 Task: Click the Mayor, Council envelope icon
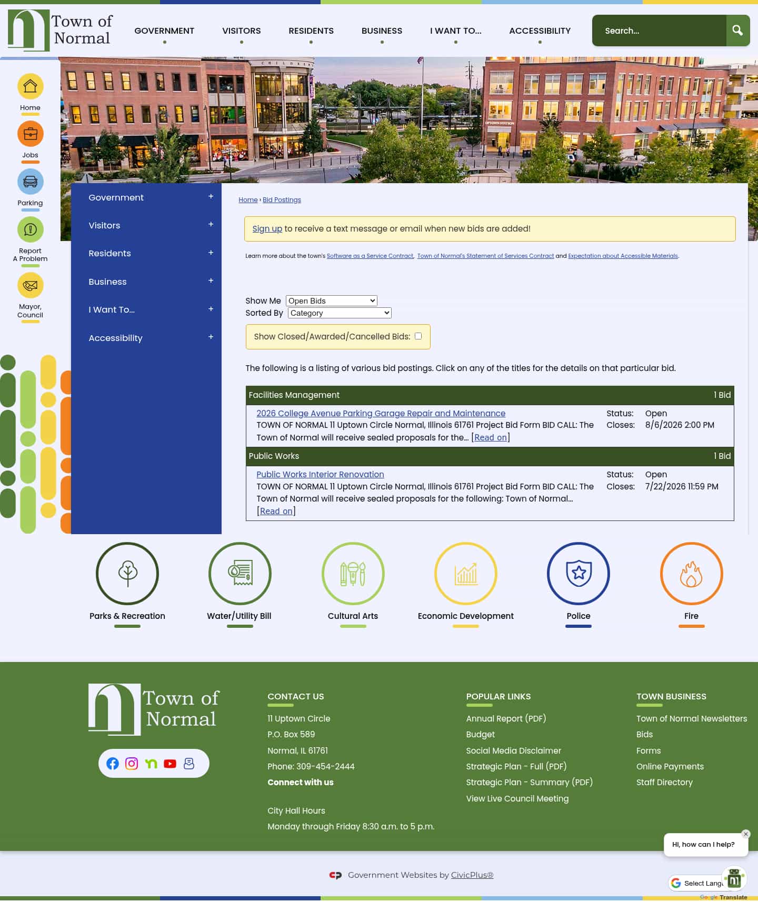tap(30, 285)
